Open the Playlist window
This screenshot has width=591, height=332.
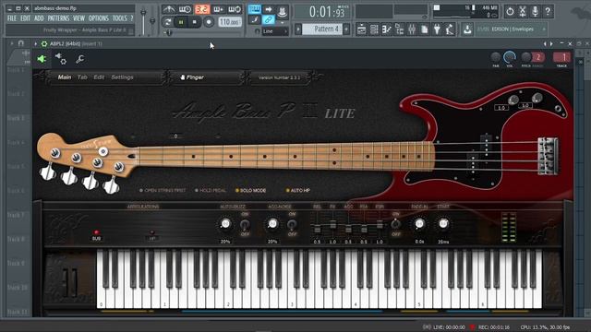tap(361, 29)
